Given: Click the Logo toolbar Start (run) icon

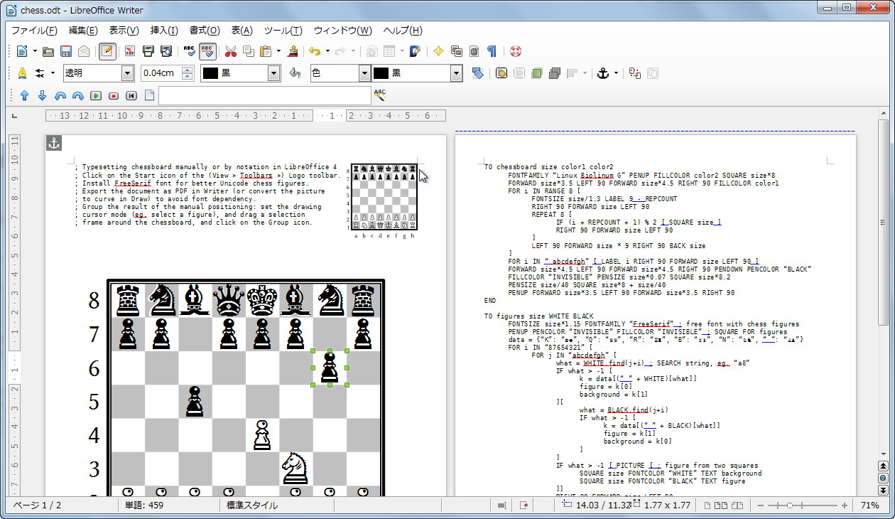Looking at the screenshot, I should pyautogui.click(x=96, y=95).
